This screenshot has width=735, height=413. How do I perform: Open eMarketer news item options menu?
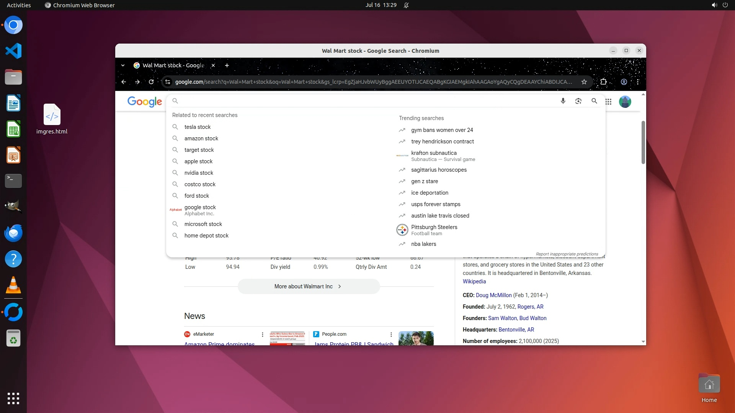coord(263,334)
